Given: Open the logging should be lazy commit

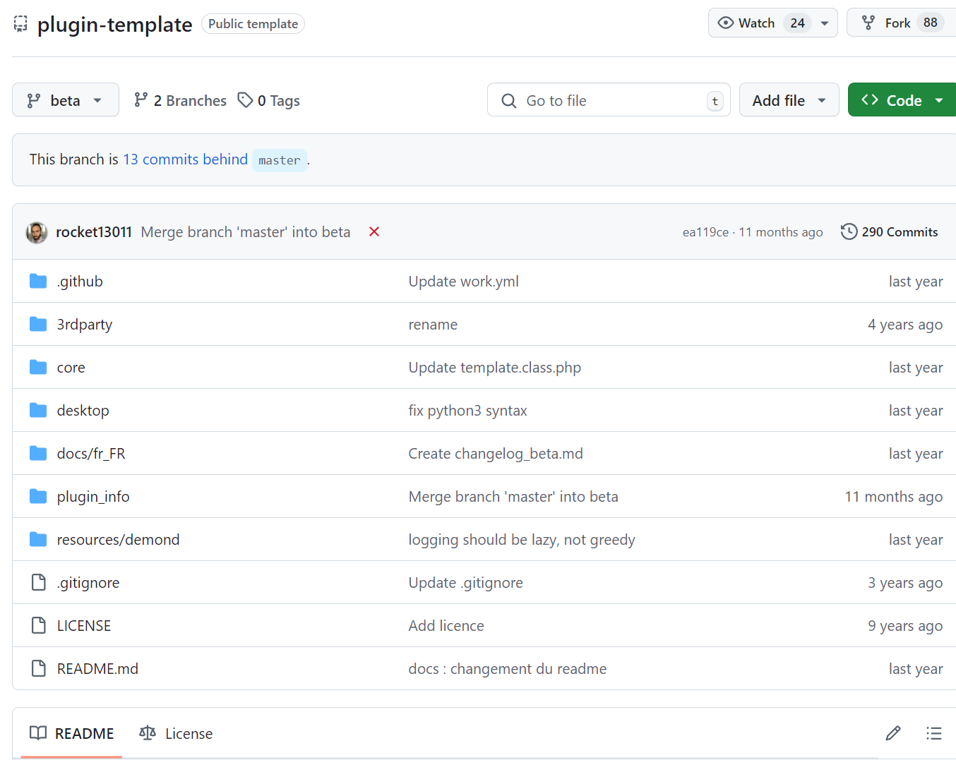Looking at the screenshot, I should click(x=522, y=540).
